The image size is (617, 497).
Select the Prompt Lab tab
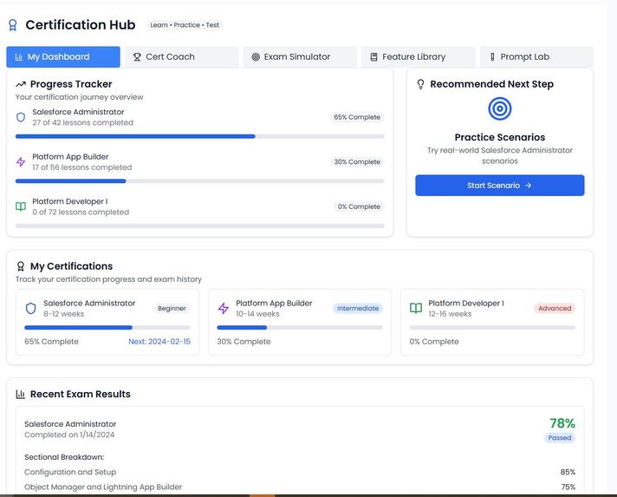click(x=536, y=57)
